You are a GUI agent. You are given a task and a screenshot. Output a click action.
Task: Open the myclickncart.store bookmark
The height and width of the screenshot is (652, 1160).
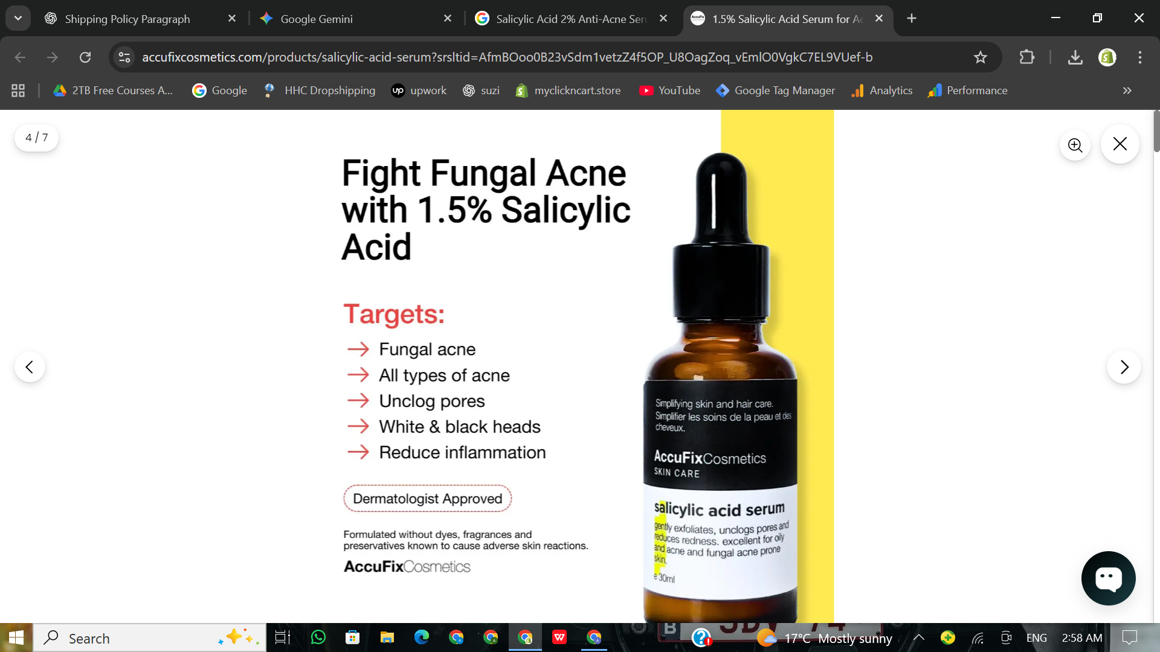(567, 90)
